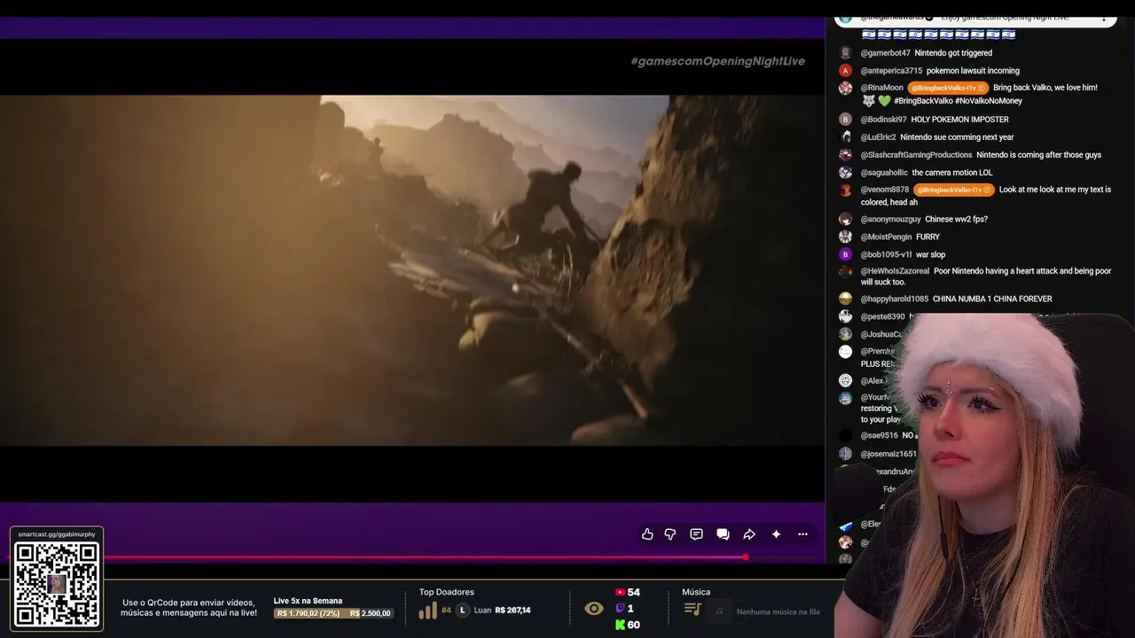Click the Top Doadores bar-chart icon
Screen dimensions: 1135x638
(427, 611)
